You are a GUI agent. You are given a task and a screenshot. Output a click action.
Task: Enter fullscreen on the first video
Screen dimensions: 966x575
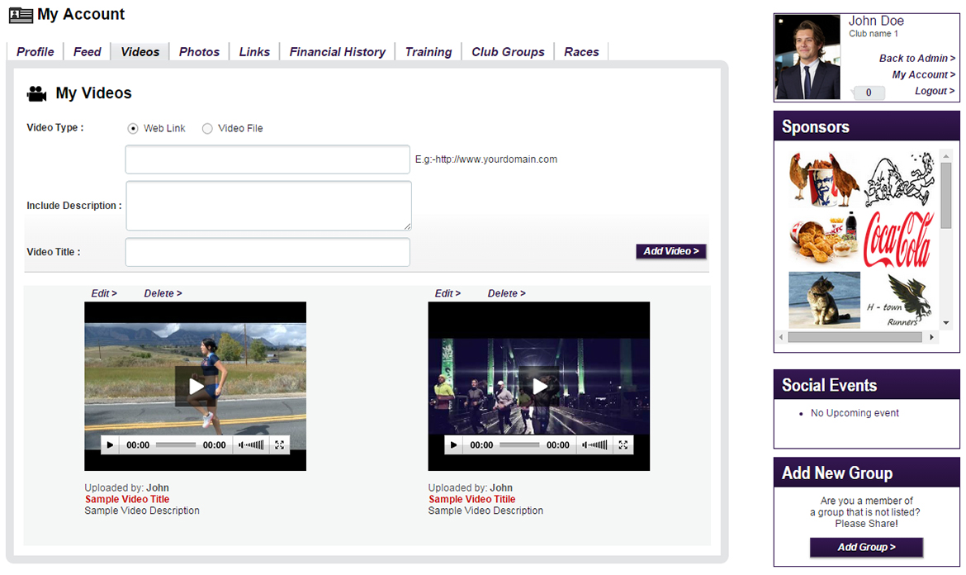click(x=279, y=444)
